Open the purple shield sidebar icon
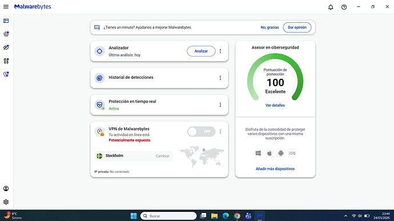394x221 pixels. pos(6,74)
